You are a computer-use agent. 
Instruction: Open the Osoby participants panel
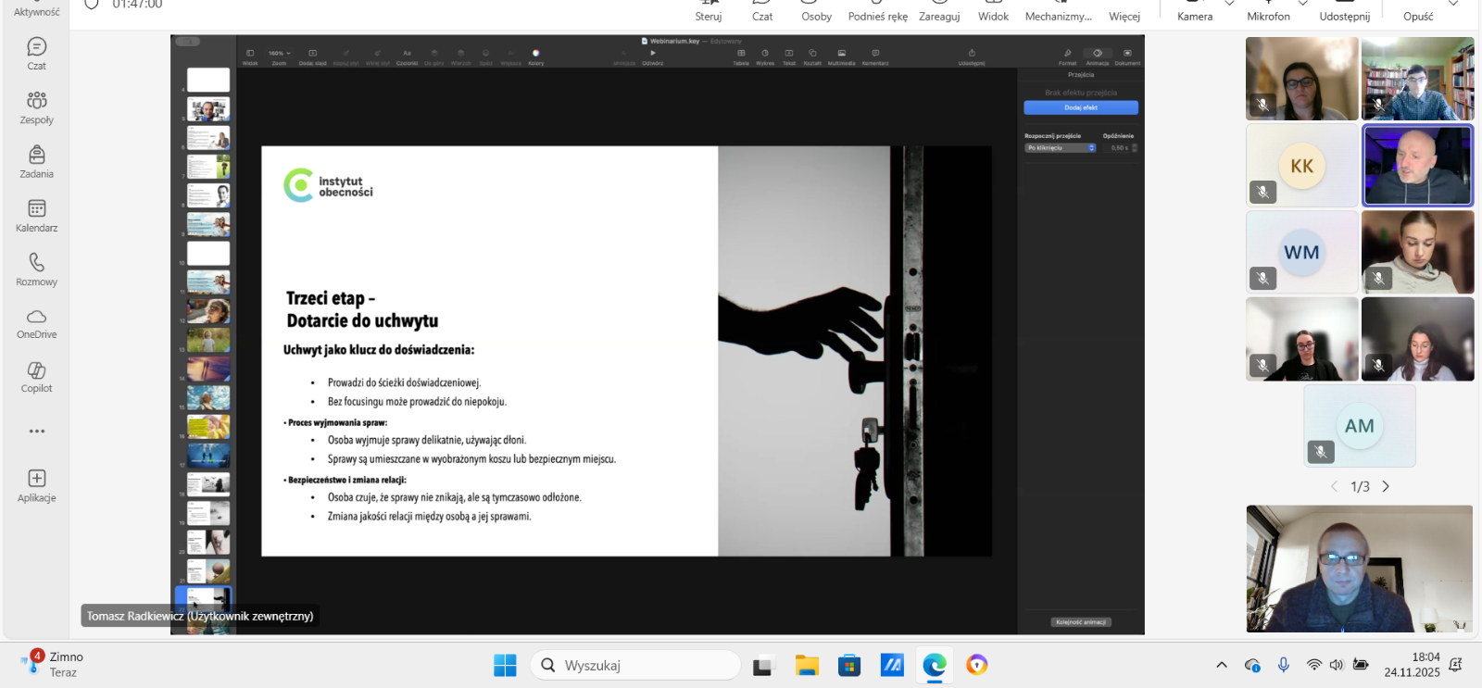[816, 10]
